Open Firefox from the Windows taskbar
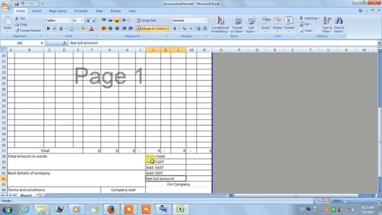The image size is (382, 215). click(x=111, y=209)
